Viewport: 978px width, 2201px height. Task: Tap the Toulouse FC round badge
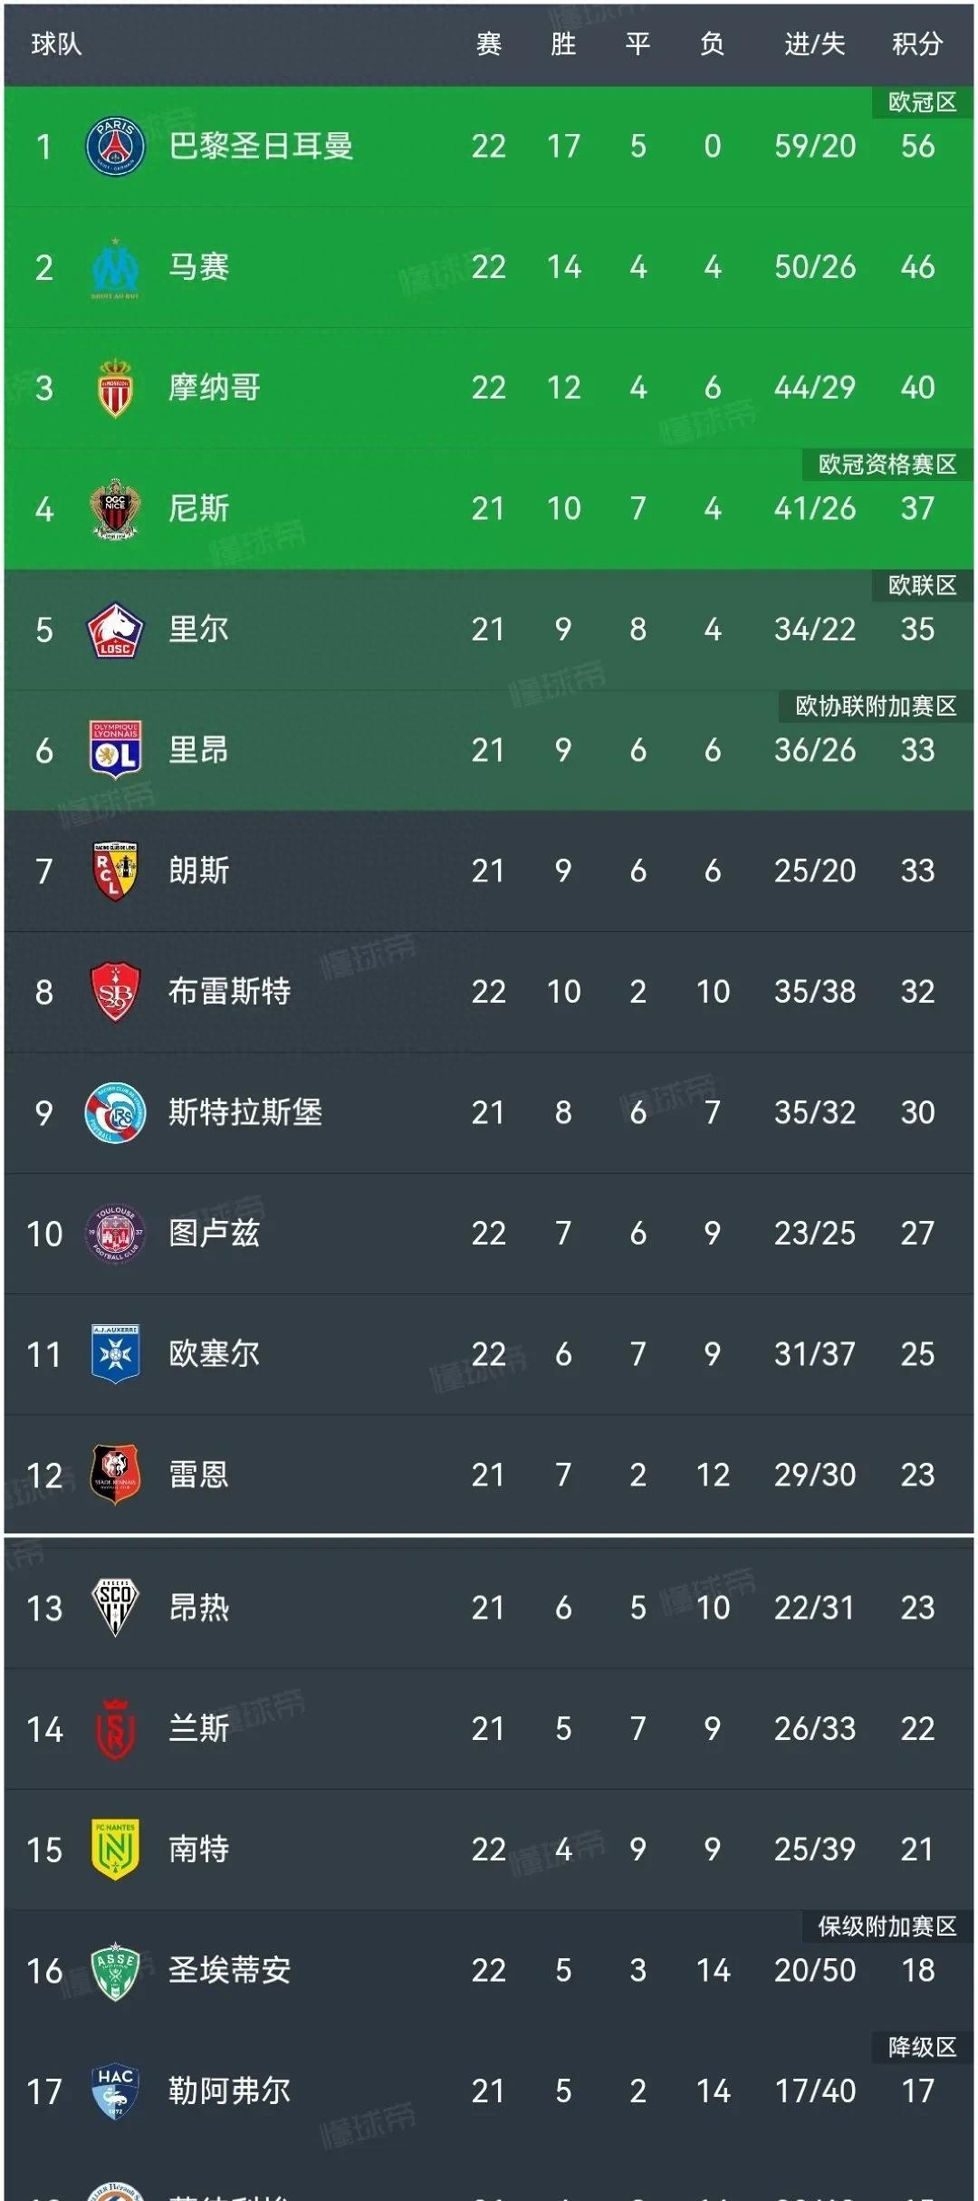pyautogui.click(x=115, y=1233)
